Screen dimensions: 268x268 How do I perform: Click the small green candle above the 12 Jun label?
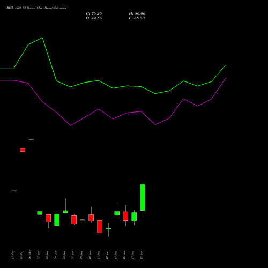click(108, 228)
